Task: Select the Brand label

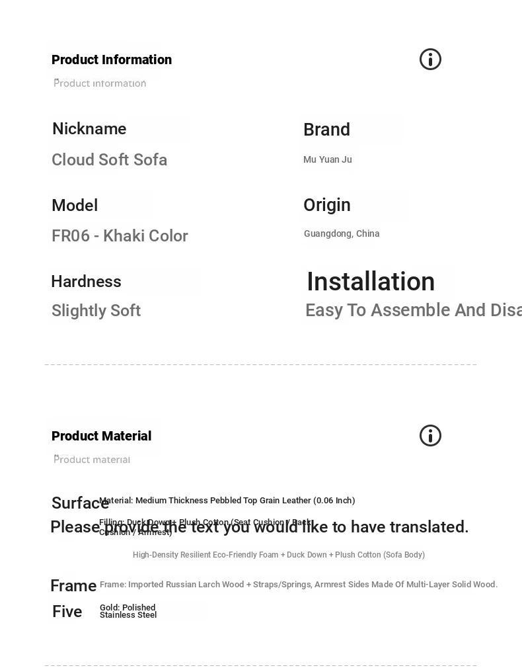Action: [326, 130]
